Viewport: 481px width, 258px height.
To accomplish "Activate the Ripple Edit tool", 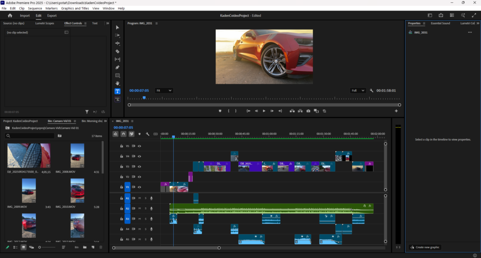I will coord(117,43).
